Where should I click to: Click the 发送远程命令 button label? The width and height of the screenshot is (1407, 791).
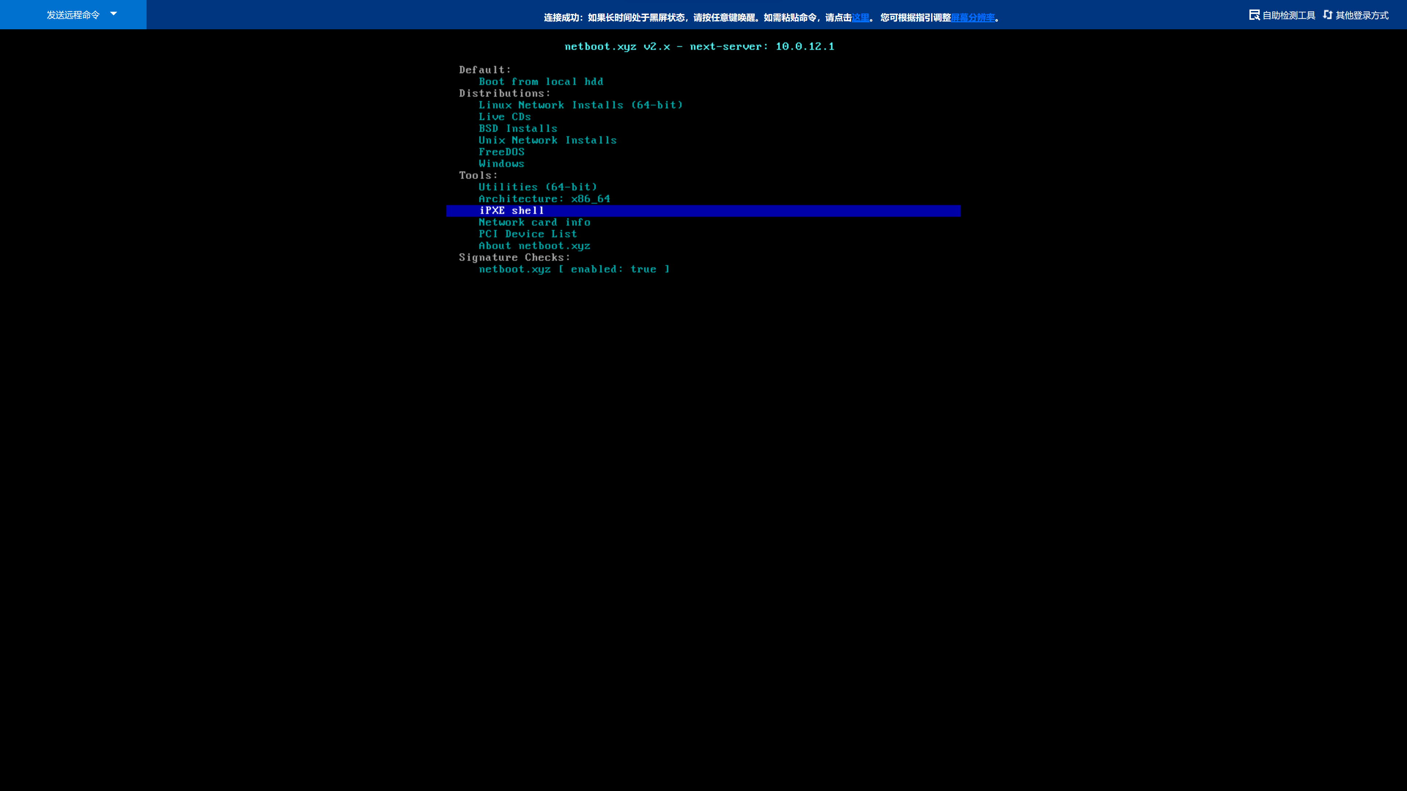point(73,15)
